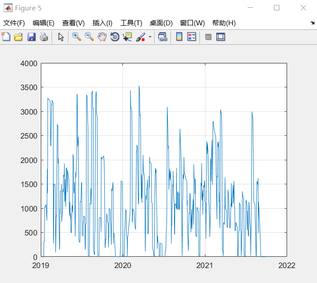This screenshot has width=317, height=283.
Task: Open the 帮助(H) menu
Action: tap(224, 23)
